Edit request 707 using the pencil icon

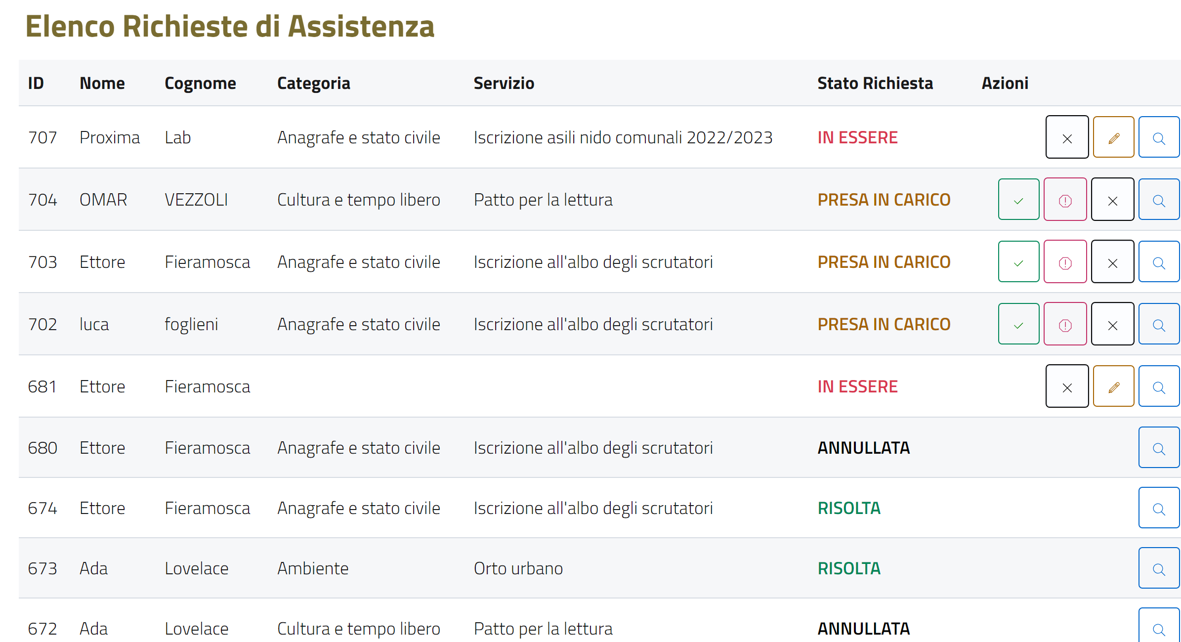click(x=1113, y=137)
